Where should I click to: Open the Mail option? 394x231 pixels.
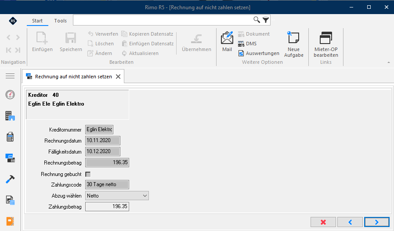pyautogui.click(x=227, y=42)
